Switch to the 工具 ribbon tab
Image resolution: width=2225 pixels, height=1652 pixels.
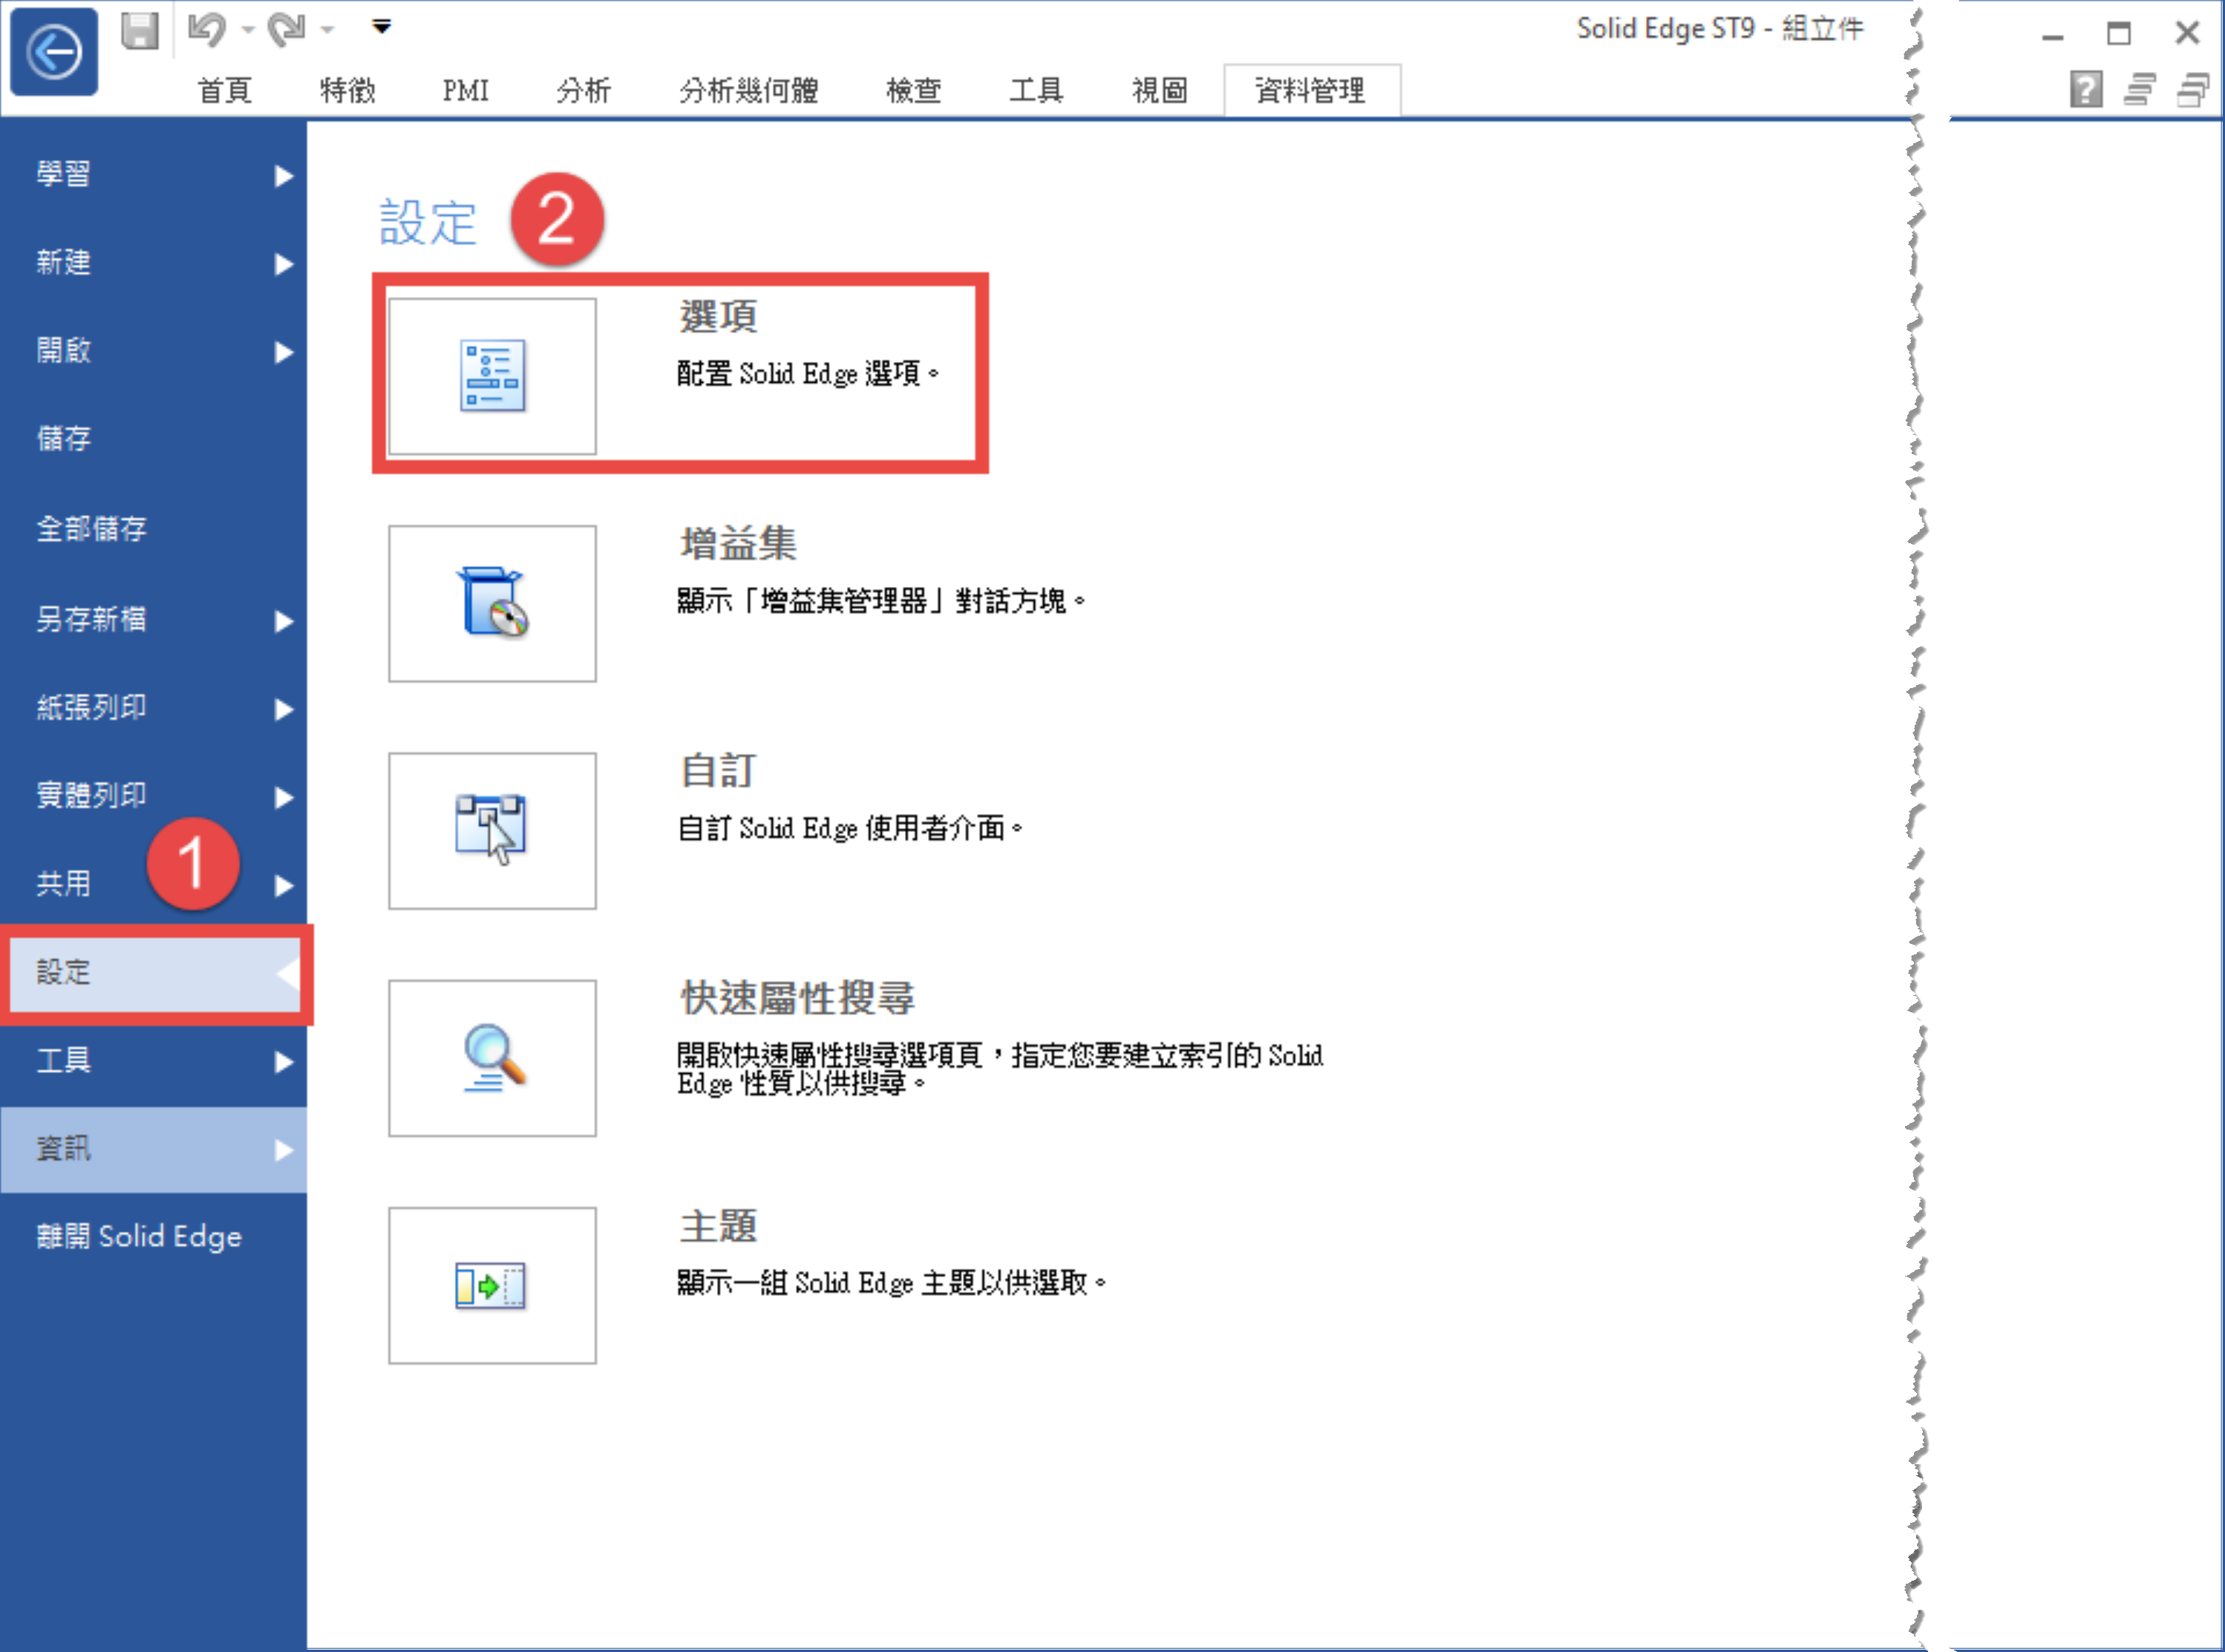[1036, 90]
